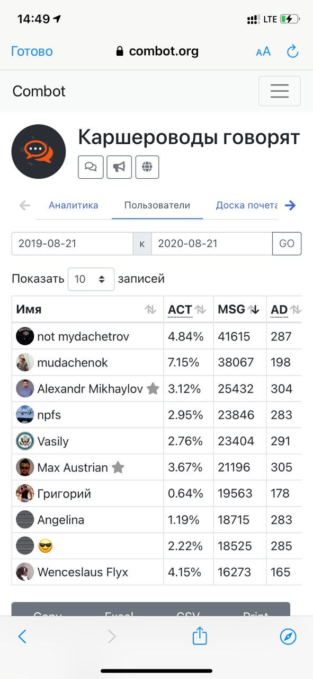Image resolution: width=313 pixels, height=679 pixels.
Task: Tap the GO button
Action: point(287,243)
